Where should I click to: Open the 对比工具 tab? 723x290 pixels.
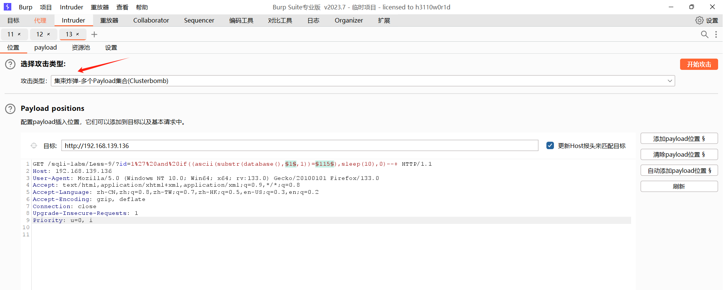click(280, 20)
